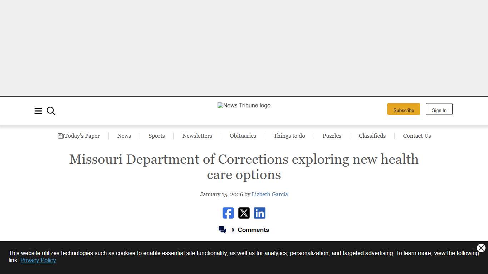Switch to the Sports section

(x=156, y=136)
